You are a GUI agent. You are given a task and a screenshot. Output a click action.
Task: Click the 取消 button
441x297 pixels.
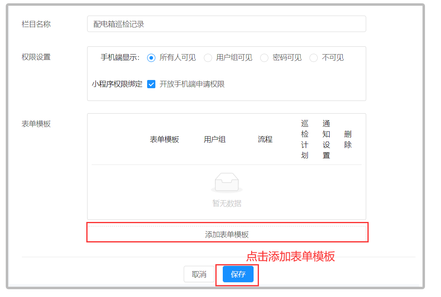tap(199, 274)
